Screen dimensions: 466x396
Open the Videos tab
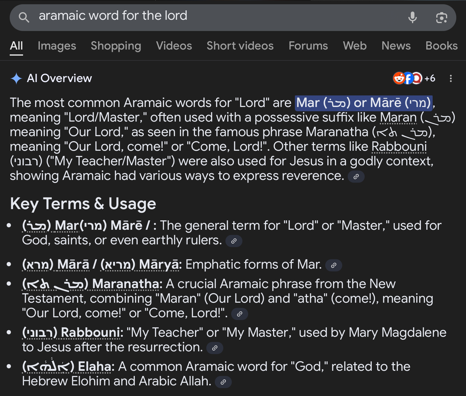[x=174, y=46]
